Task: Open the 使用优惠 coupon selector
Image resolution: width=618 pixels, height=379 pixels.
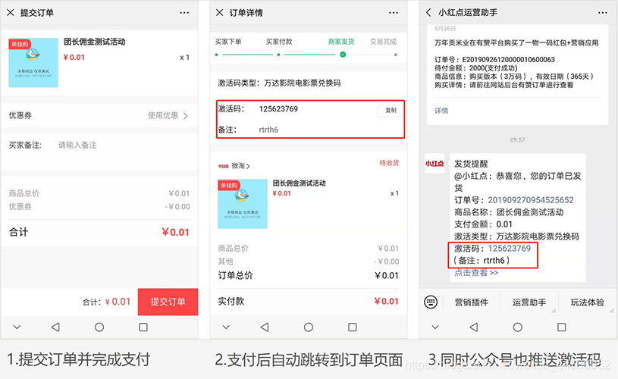Action: pos(168,115)
